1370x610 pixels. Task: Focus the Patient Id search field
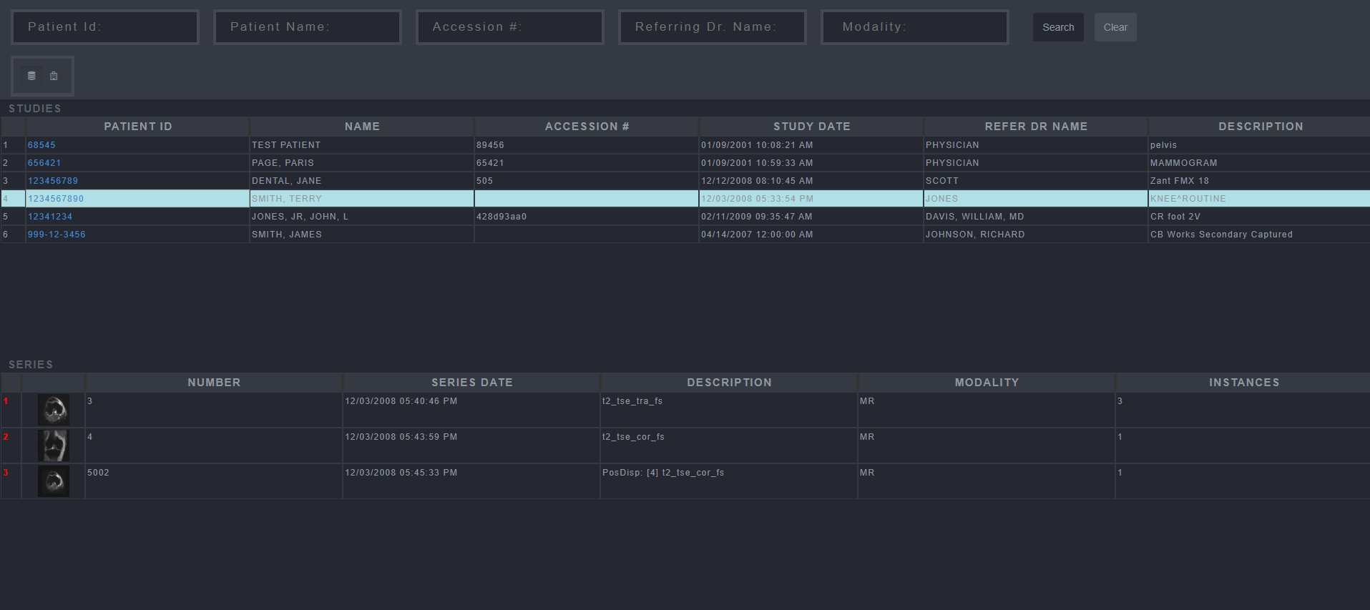[105, 27]
